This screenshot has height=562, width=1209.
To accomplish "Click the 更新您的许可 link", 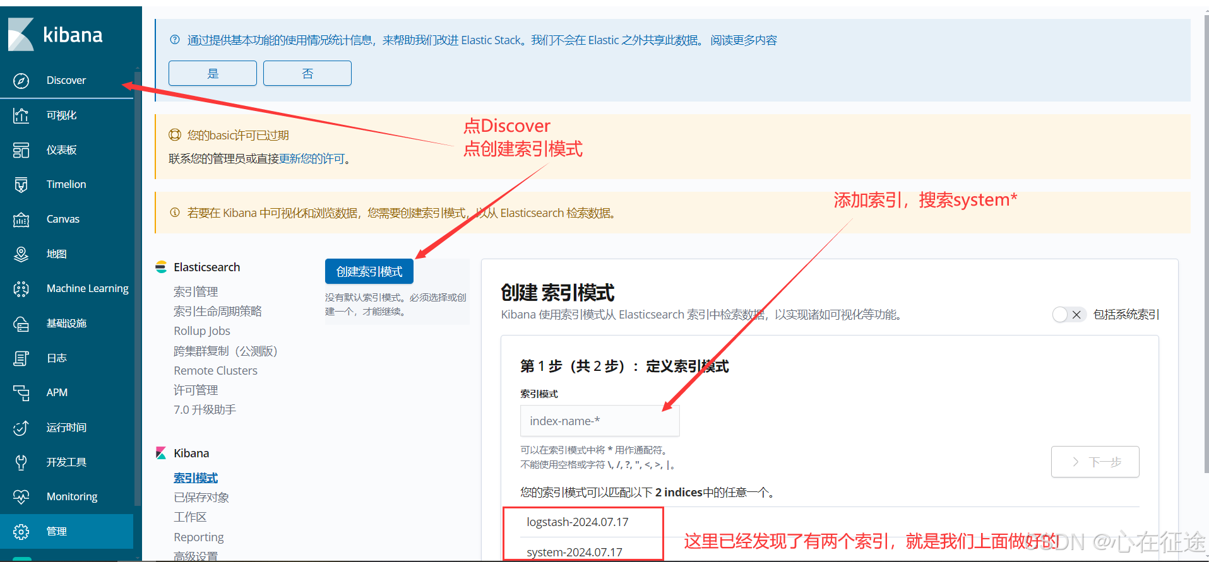I will point(312,159).
